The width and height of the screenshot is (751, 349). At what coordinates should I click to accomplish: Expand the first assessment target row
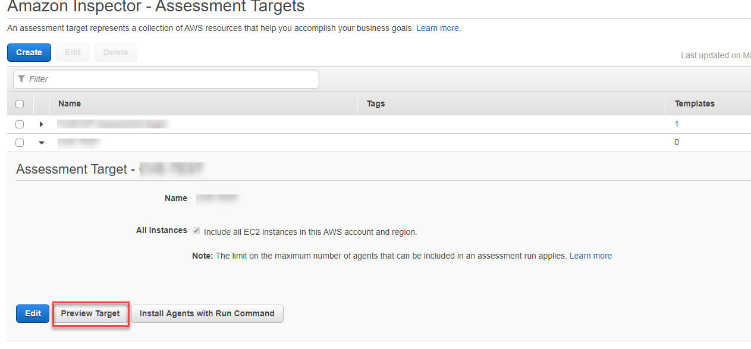(40, 124)
